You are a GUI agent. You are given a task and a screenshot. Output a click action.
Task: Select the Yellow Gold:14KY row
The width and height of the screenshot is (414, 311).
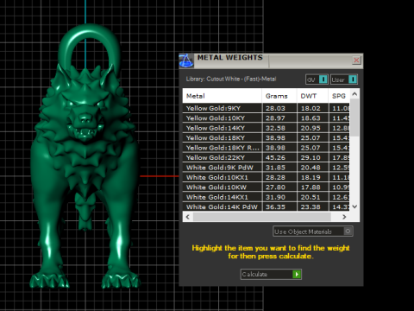266,128
